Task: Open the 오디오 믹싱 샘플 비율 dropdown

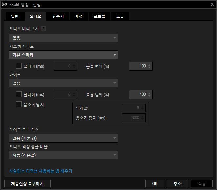Action: [x=63, y=155]
